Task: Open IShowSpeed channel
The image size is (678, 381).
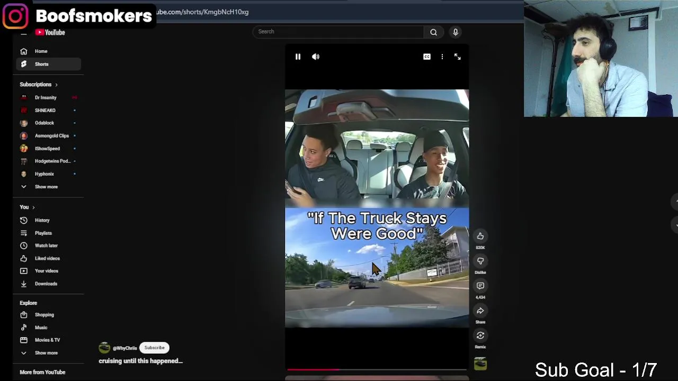Action: click(47, 148)
